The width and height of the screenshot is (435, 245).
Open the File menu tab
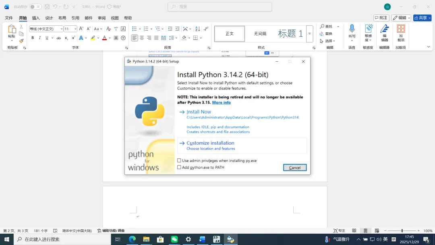(x=8, y=18)
